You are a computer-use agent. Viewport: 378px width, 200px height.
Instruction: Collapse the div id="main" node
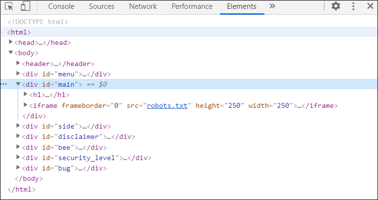coord(18,84)
